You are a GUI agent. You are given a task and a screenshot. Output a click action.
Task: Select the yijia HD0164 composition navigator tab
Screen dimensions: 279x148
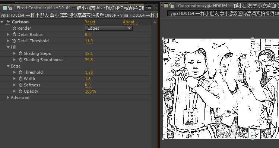click(x=223, y=13)
